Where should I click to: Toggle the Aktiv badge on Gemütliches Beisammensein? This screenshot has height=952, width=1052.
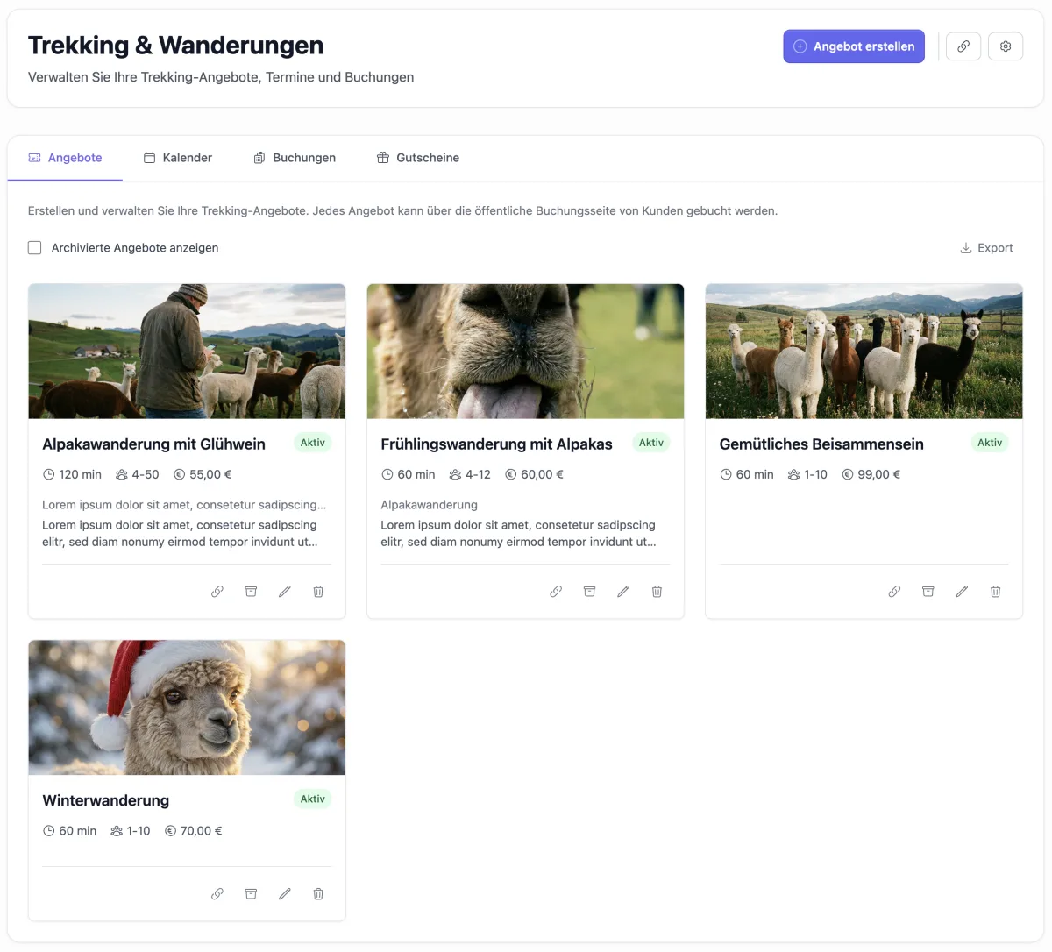click(990, 443)
